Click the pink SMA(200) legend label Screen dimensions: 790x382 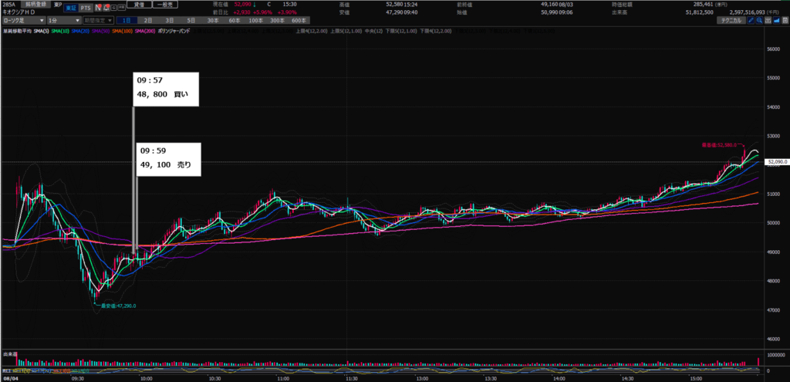145,31
